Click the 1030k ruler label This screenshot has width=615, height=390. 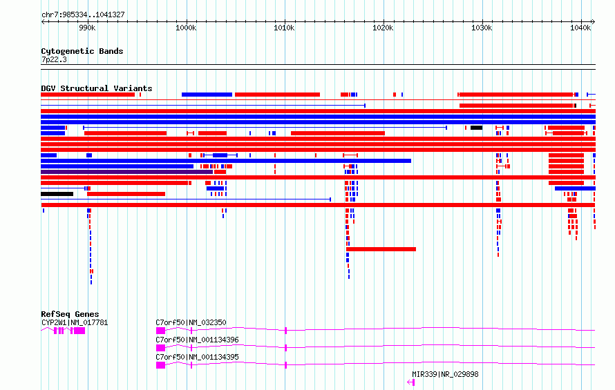(482, 28)
